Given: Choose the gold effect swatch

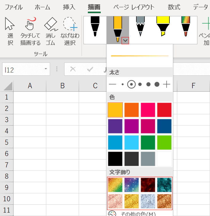Looking at the screenshot, I should coord(132,201).
